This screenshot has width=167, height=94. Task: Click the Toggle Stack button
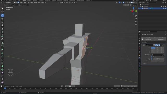(x=160, y=40)
